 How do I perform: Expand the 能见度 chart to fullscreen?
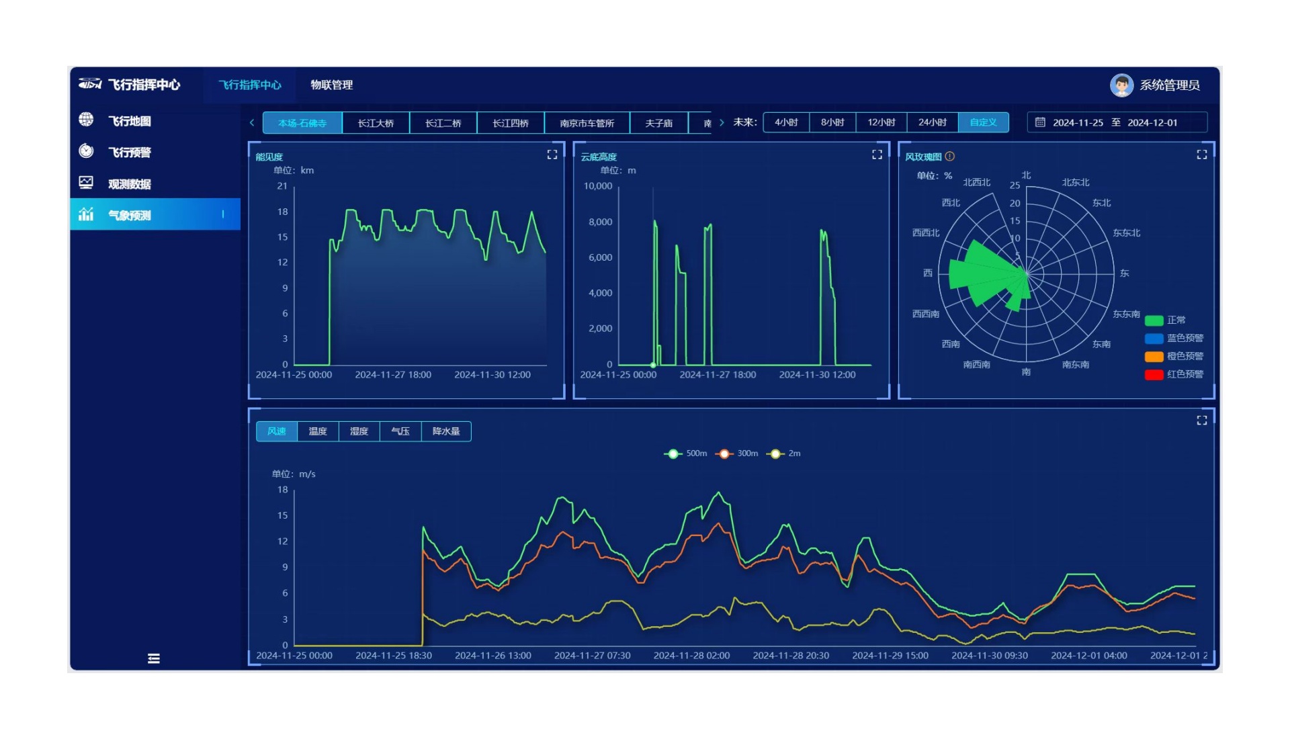(x=552, y=155)
